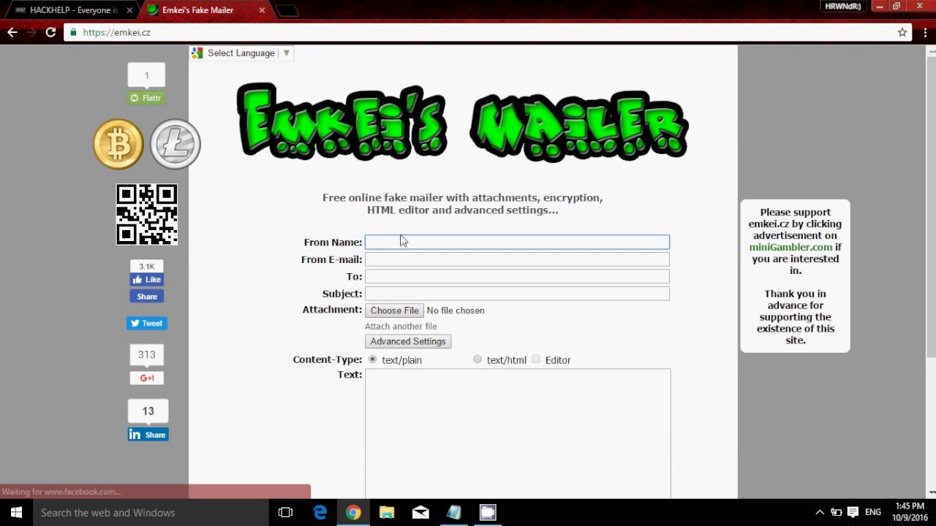Click the To recipient field
This screenshot has height=526, width=936.
[517, 276]
